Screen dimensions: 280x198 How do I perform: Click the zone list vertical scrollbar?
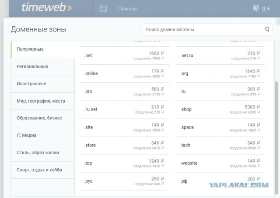(x=276, y=137)
